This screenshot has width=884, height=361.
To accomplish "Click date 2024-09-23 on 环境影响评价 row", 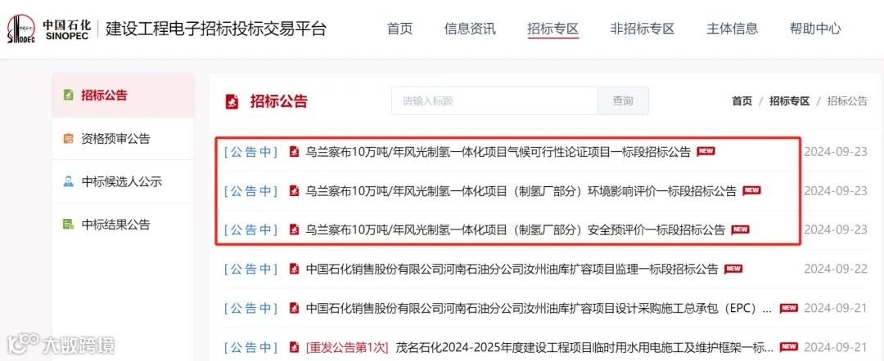I will point(836,191).
